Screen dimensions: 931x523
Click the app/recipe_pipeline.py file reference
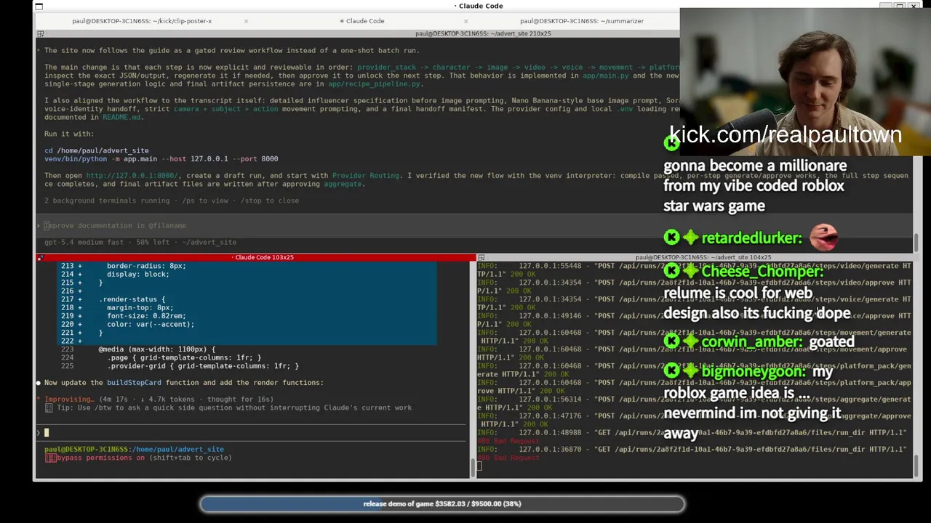[x=375, y=84]
